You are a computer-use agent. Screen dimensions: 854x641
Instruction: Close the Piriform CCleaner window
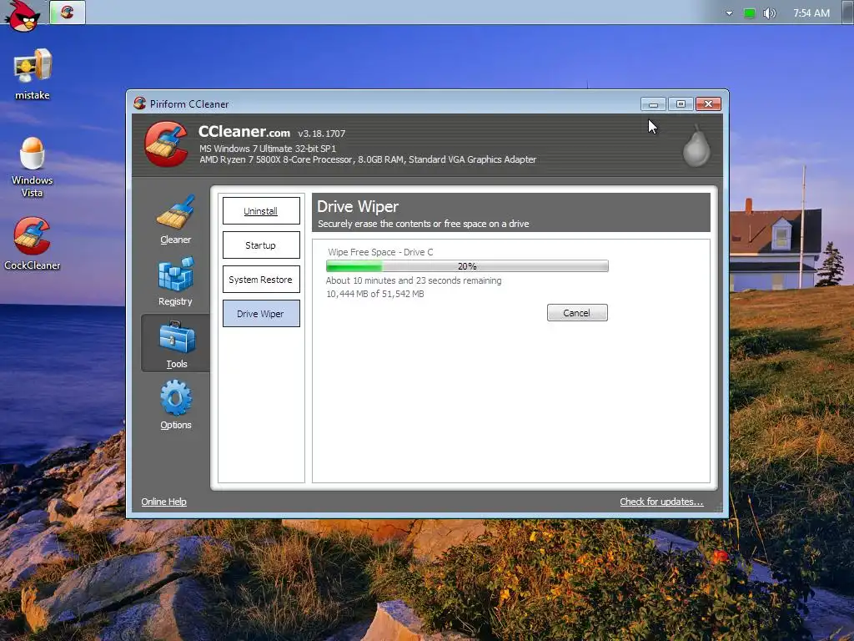click(708, 103)
